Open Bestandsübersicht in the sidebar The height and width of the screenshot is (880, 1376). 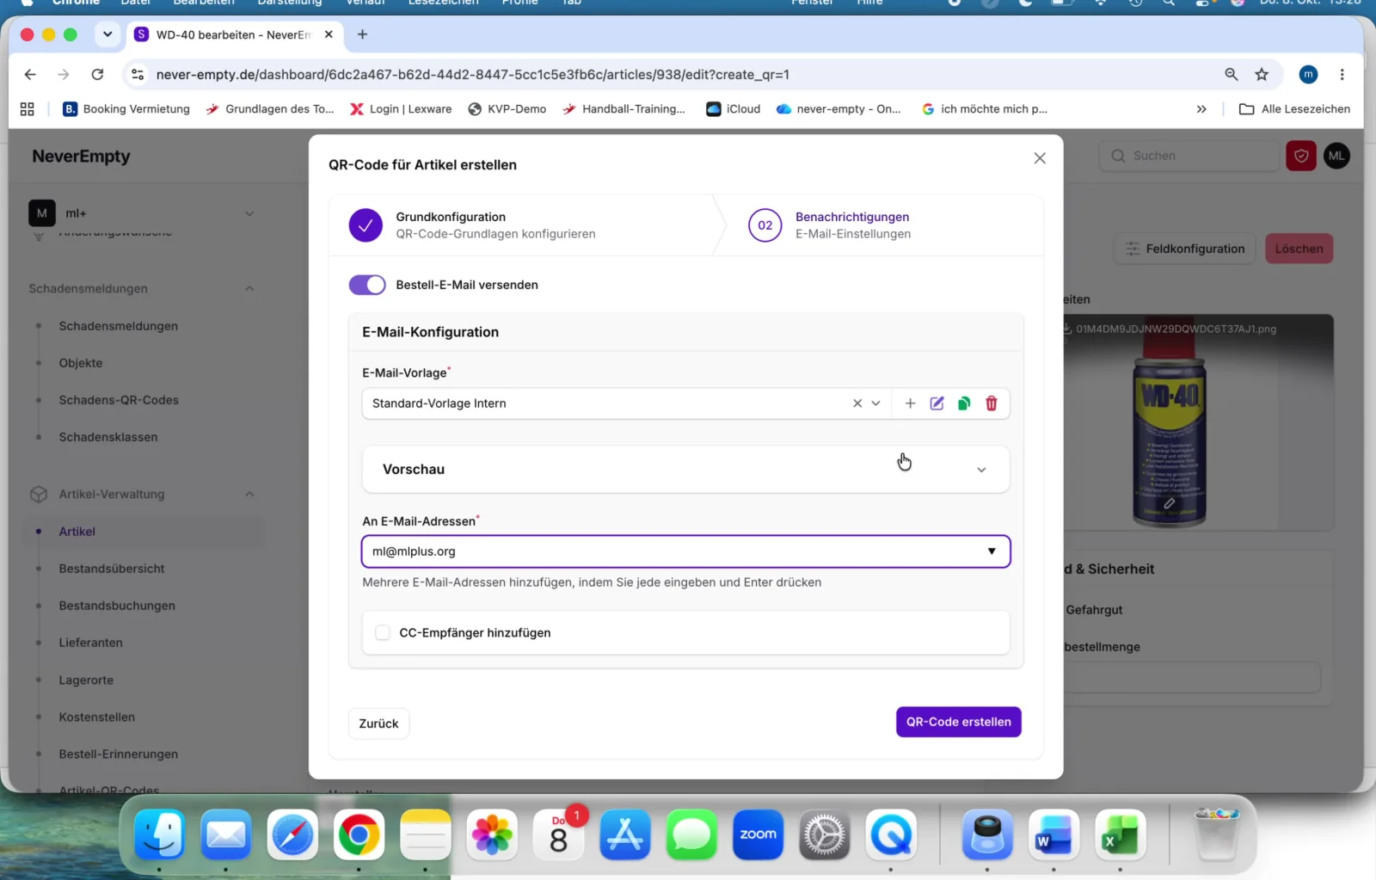click(x=112, y=569)
